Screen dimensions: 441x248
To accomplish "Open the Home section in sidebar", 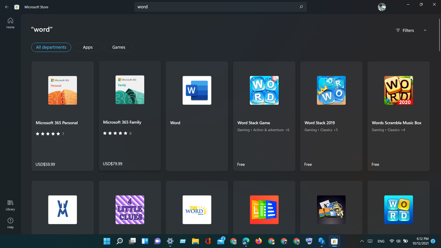I will tap(11, 23).
